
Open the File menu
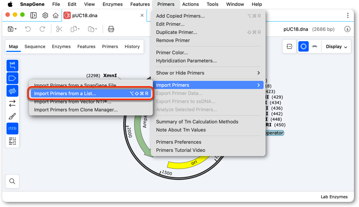point(56,4)
